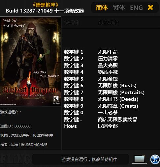The image size is (160, 167).
Task: Switch language to 繁体
Action: (x=119, y=8)
